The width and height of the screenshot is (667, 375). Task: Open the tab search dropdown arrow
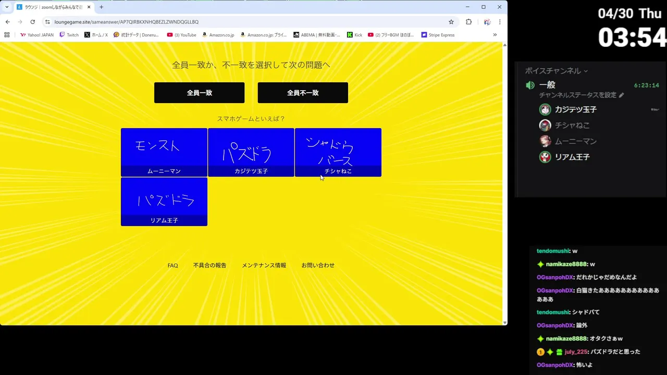(x=7, y=7)
